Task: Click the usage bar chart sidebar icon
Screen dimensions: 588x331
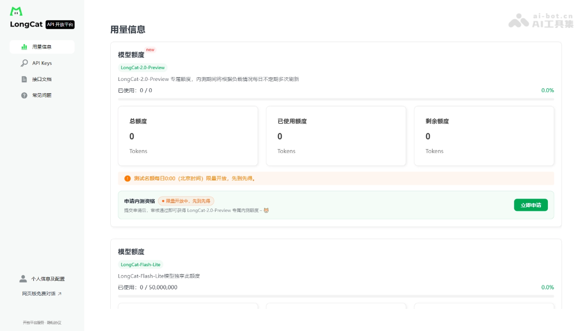Action: (24, 47)
